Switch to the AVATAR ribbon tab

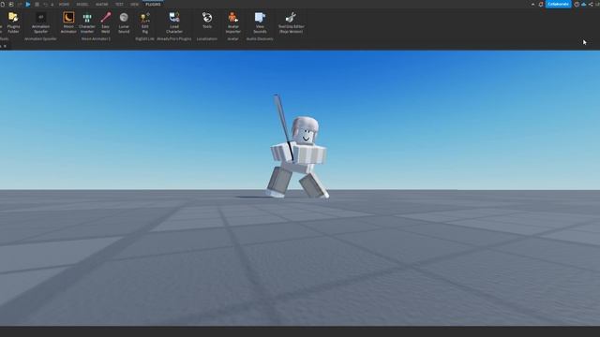(102, 4)
